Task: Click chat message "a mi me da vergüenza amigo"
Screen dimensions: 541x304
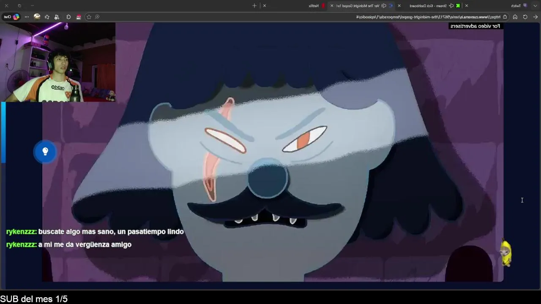Action: (x=85, y=244)
